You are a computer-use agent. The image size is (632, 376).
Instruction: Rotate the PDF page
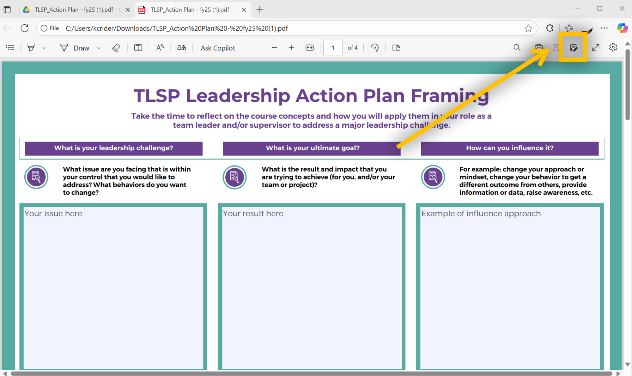(375, 48)
